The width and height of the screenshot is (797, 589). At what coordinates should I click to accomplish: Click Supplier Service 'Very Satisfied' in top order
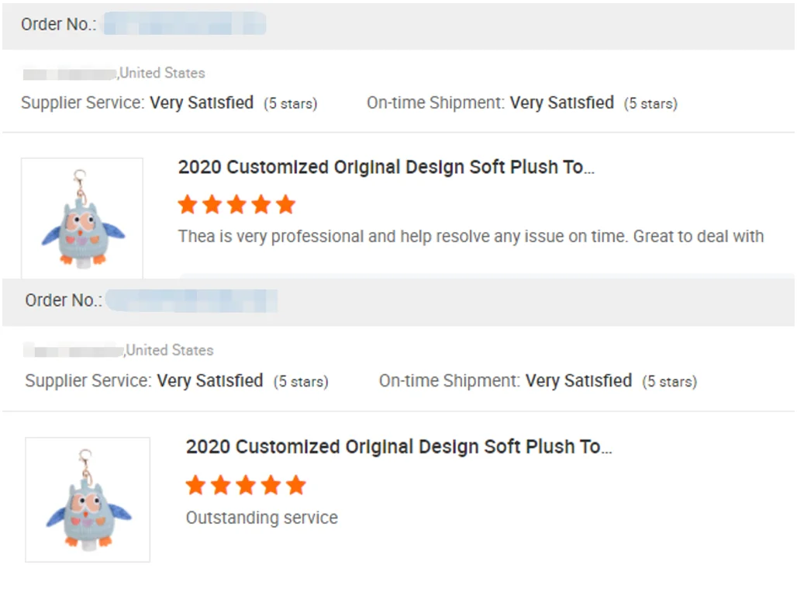(202, 102)
